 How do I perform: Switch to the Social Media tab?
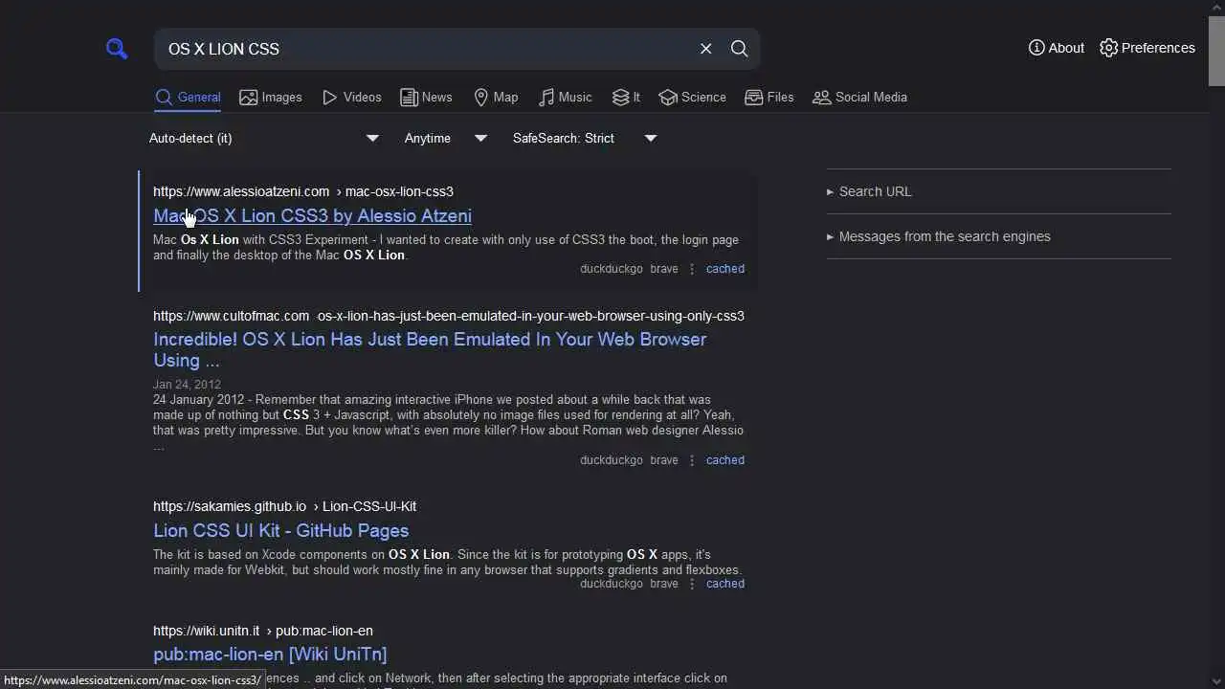point(859,97)
